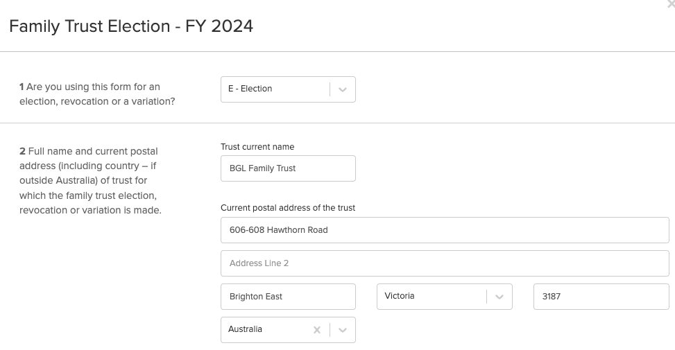Click the election, revocation or variation question

(x=97, y=94)
